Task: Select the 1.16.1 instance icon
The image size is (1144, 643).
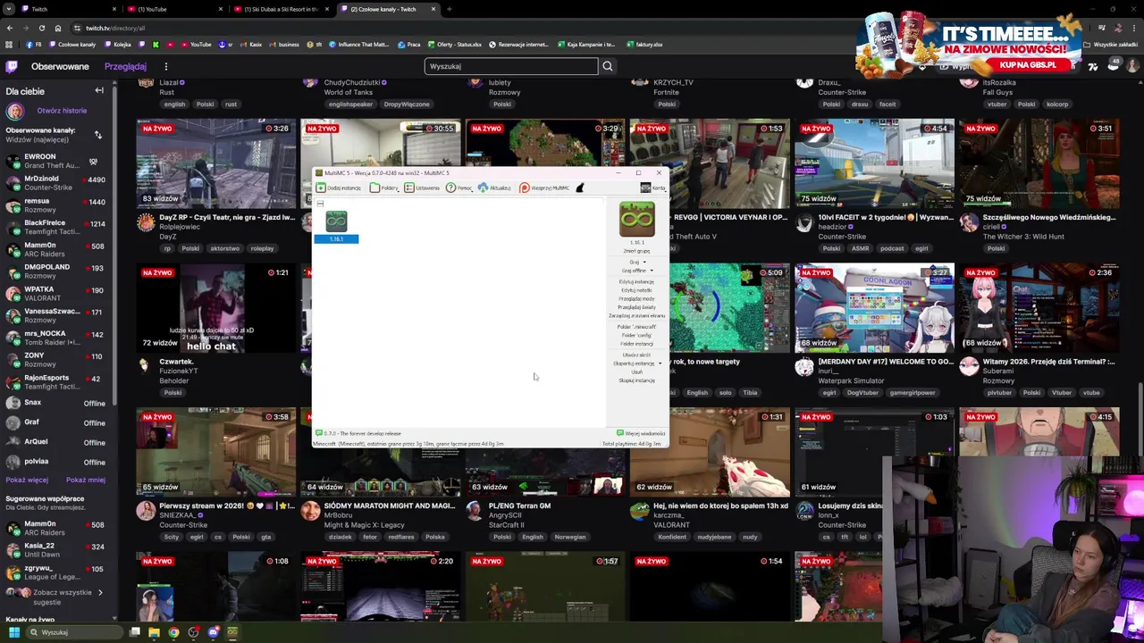Action: click(336, 222)
